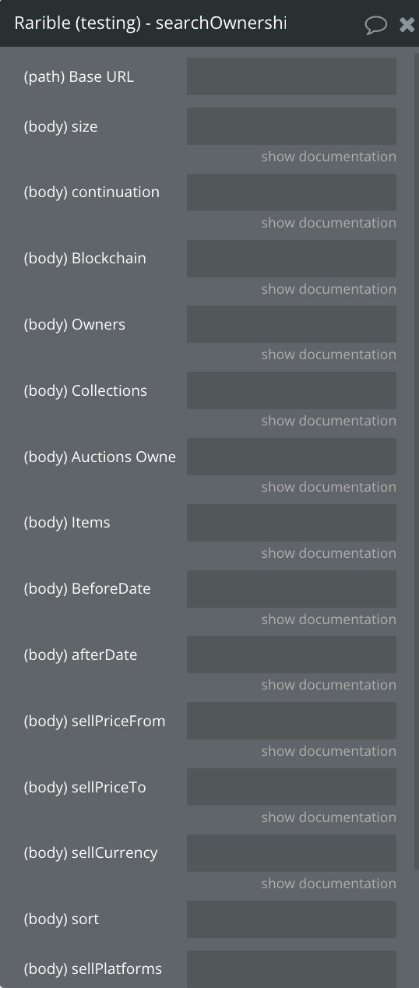Show documentation under sellPriceTo field
Image resolution: width=419 pixels, height=988 pixels.
coord(329,817)
